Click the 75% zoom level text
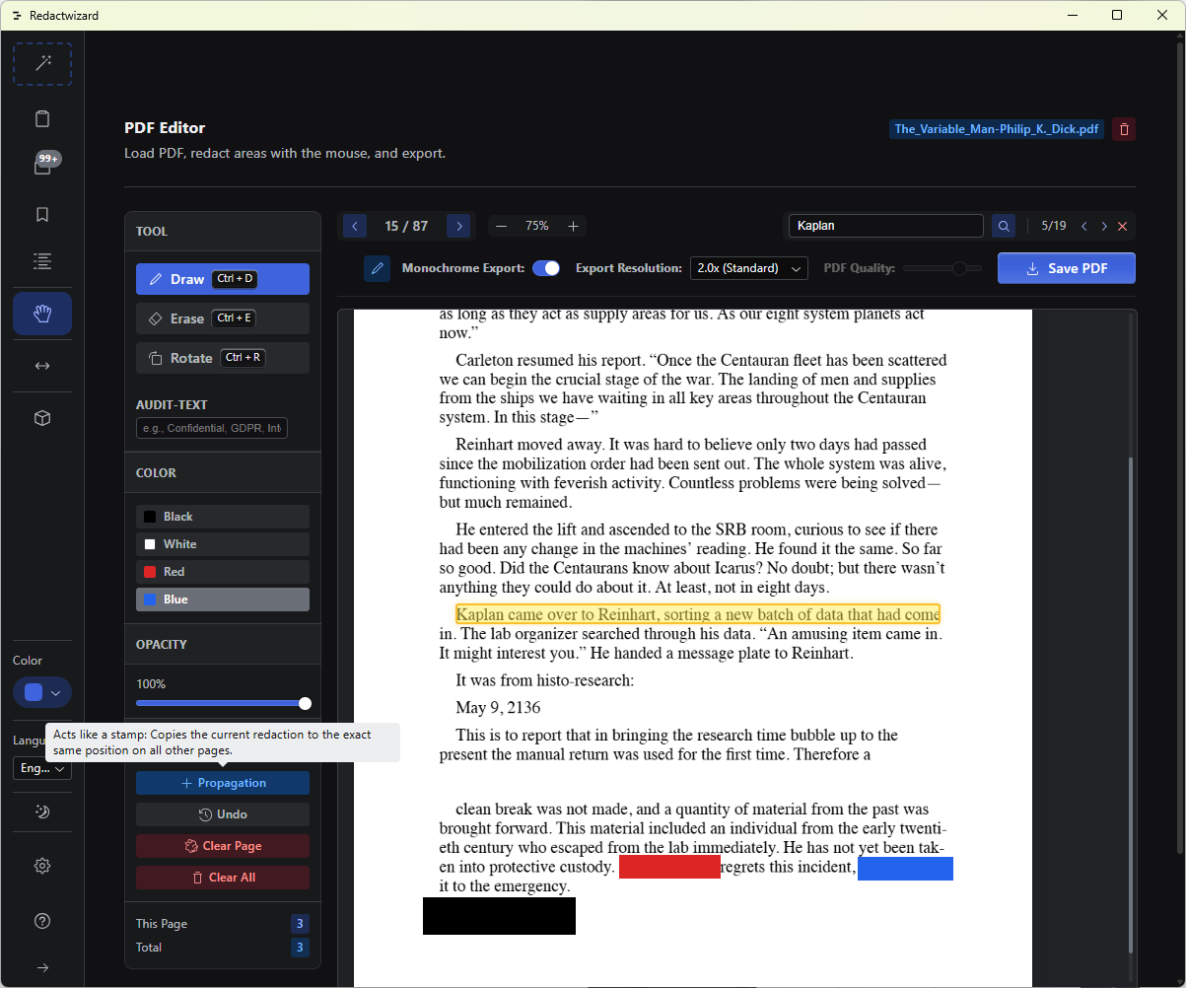 click(537, 226)
